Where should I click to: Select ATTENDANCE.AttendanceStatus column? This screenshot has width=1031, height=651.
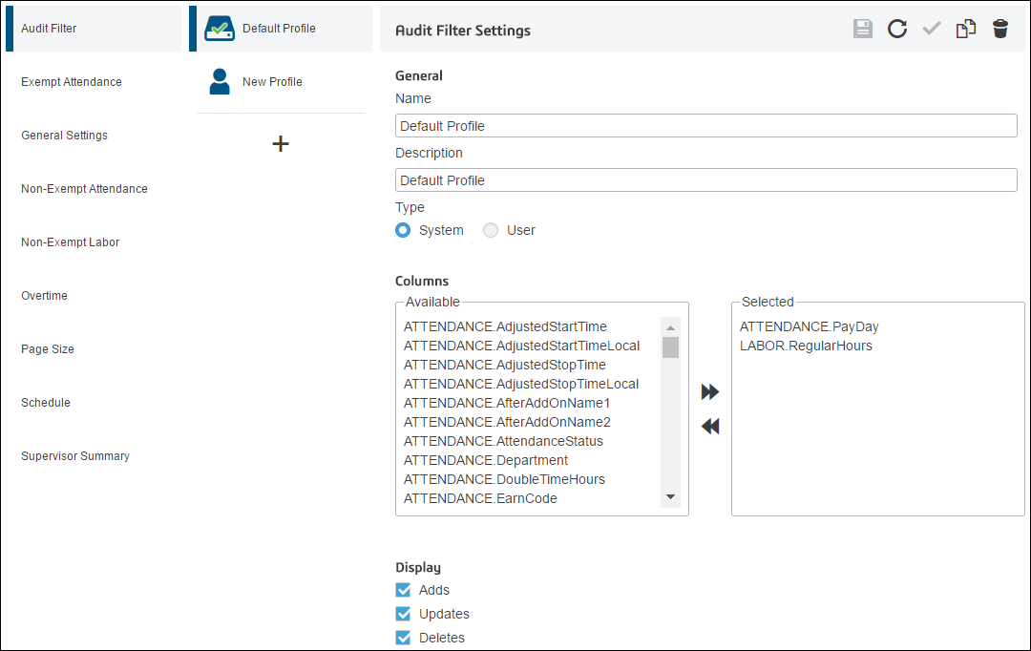503,441
